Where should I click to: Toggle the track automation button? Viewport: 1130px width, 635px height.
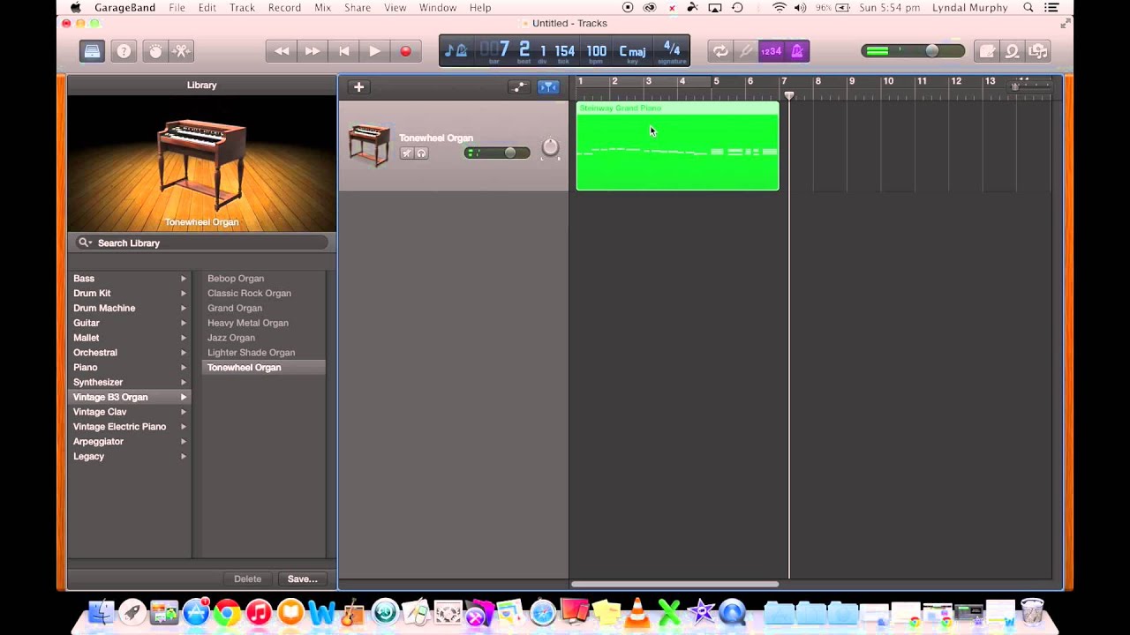click(x=519, y=86)
